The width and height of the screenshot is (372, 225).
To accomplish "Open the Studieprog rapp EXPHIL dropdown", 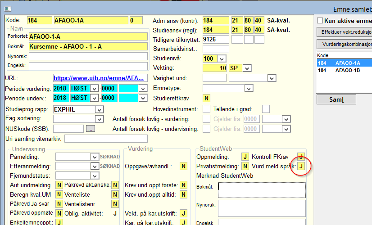I will point(99,109).
